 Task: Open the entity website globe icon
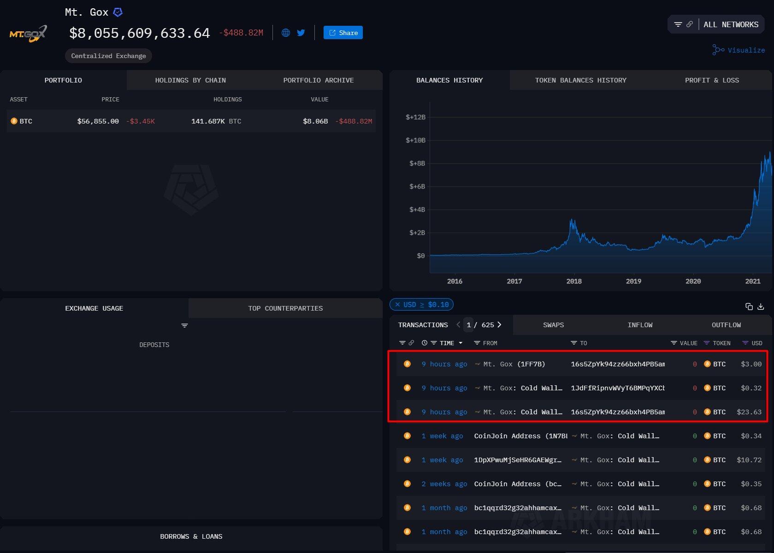tap(286, 33)
